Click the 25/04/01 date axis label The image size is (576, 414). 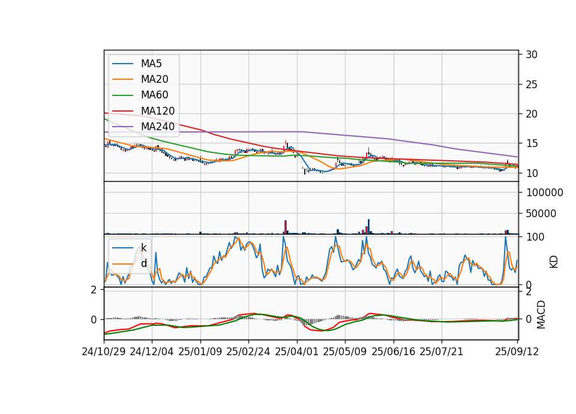click(297, 352)
